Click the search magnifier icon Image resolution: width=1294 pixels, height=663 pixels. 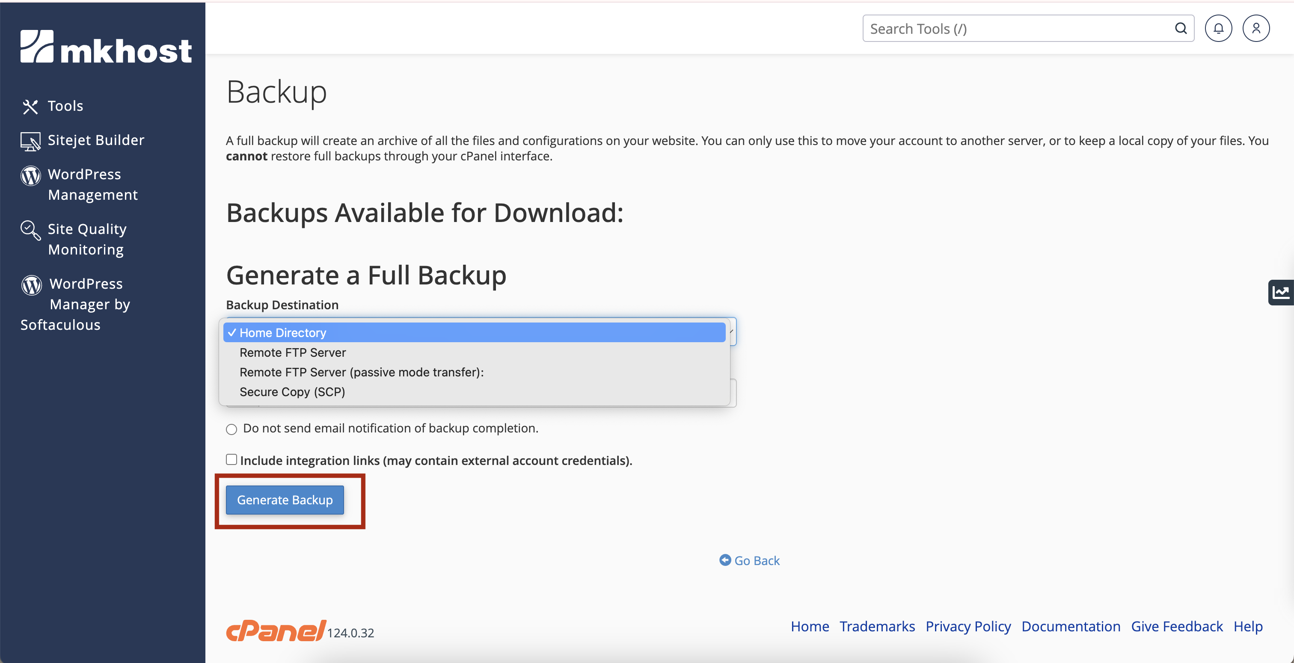pyautogui.click(x=1181, y=29)
